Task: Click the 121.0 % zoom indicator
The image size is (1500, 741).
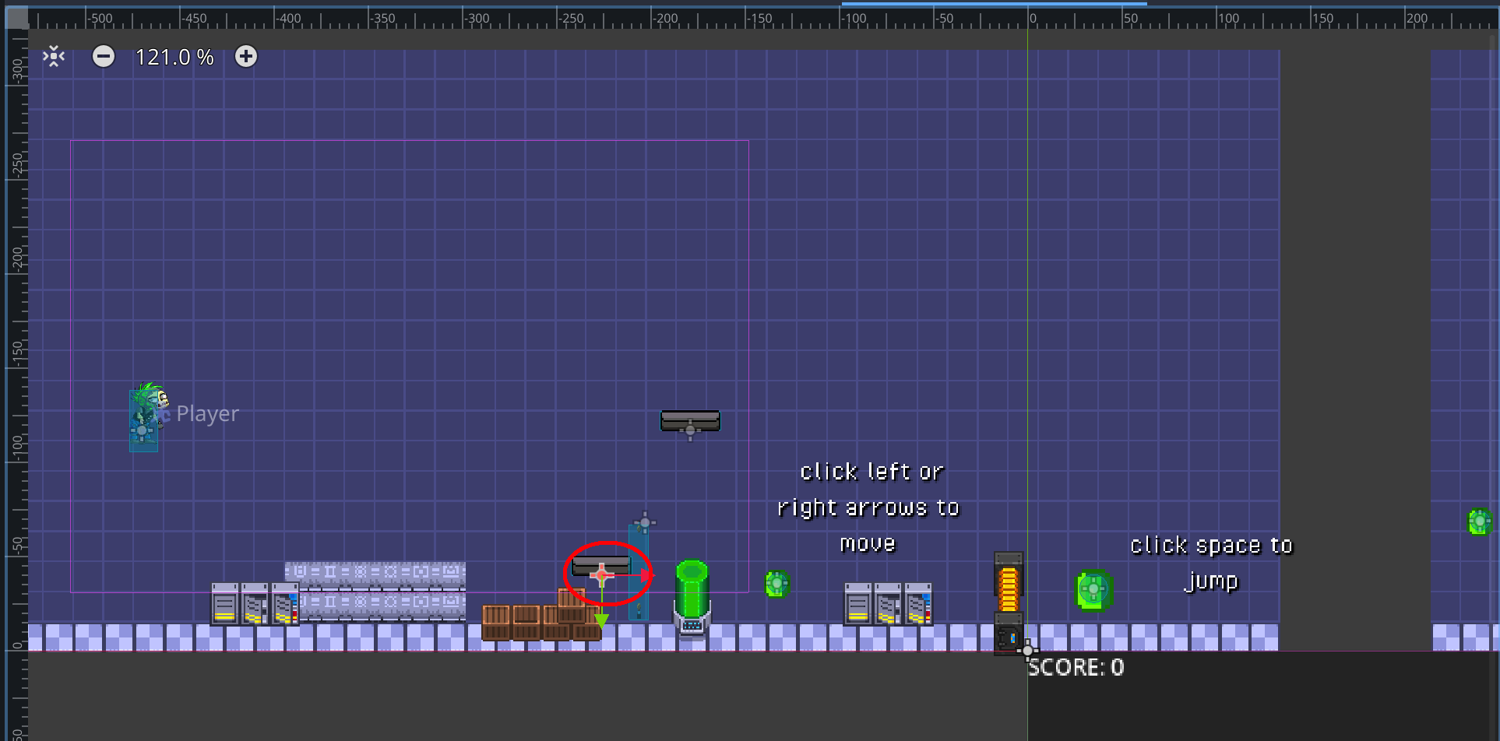Action: click(174, 56)
